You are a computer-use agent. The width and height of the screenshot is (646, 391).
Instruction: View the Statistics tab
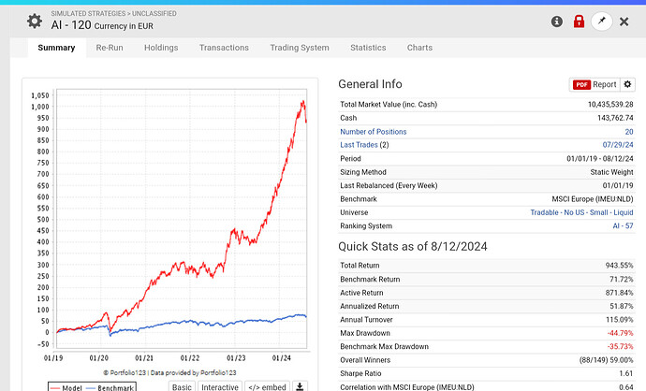tap(368, 48)
